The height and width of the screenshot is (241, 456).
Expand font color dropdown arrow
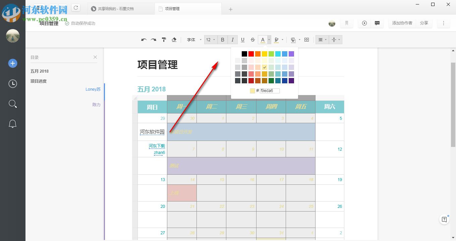(x=269, y=40)
